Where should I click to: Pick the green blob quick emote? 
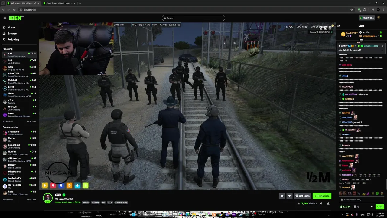(377, 193)
